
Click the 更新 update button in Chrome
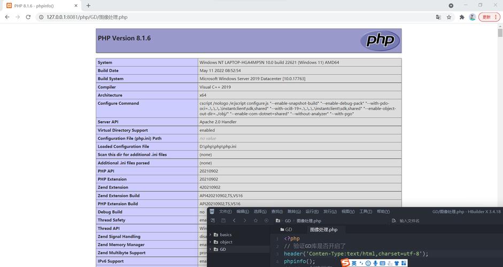[489, 17]
